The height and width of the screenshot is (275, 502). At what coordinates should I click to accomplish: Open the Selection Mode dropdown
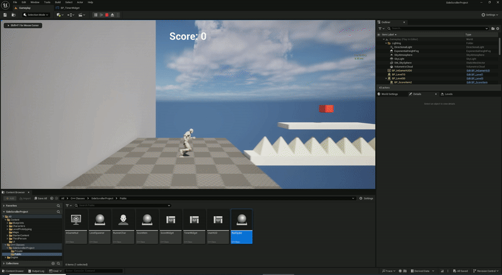pyautogui.click(x=36, y=14)
